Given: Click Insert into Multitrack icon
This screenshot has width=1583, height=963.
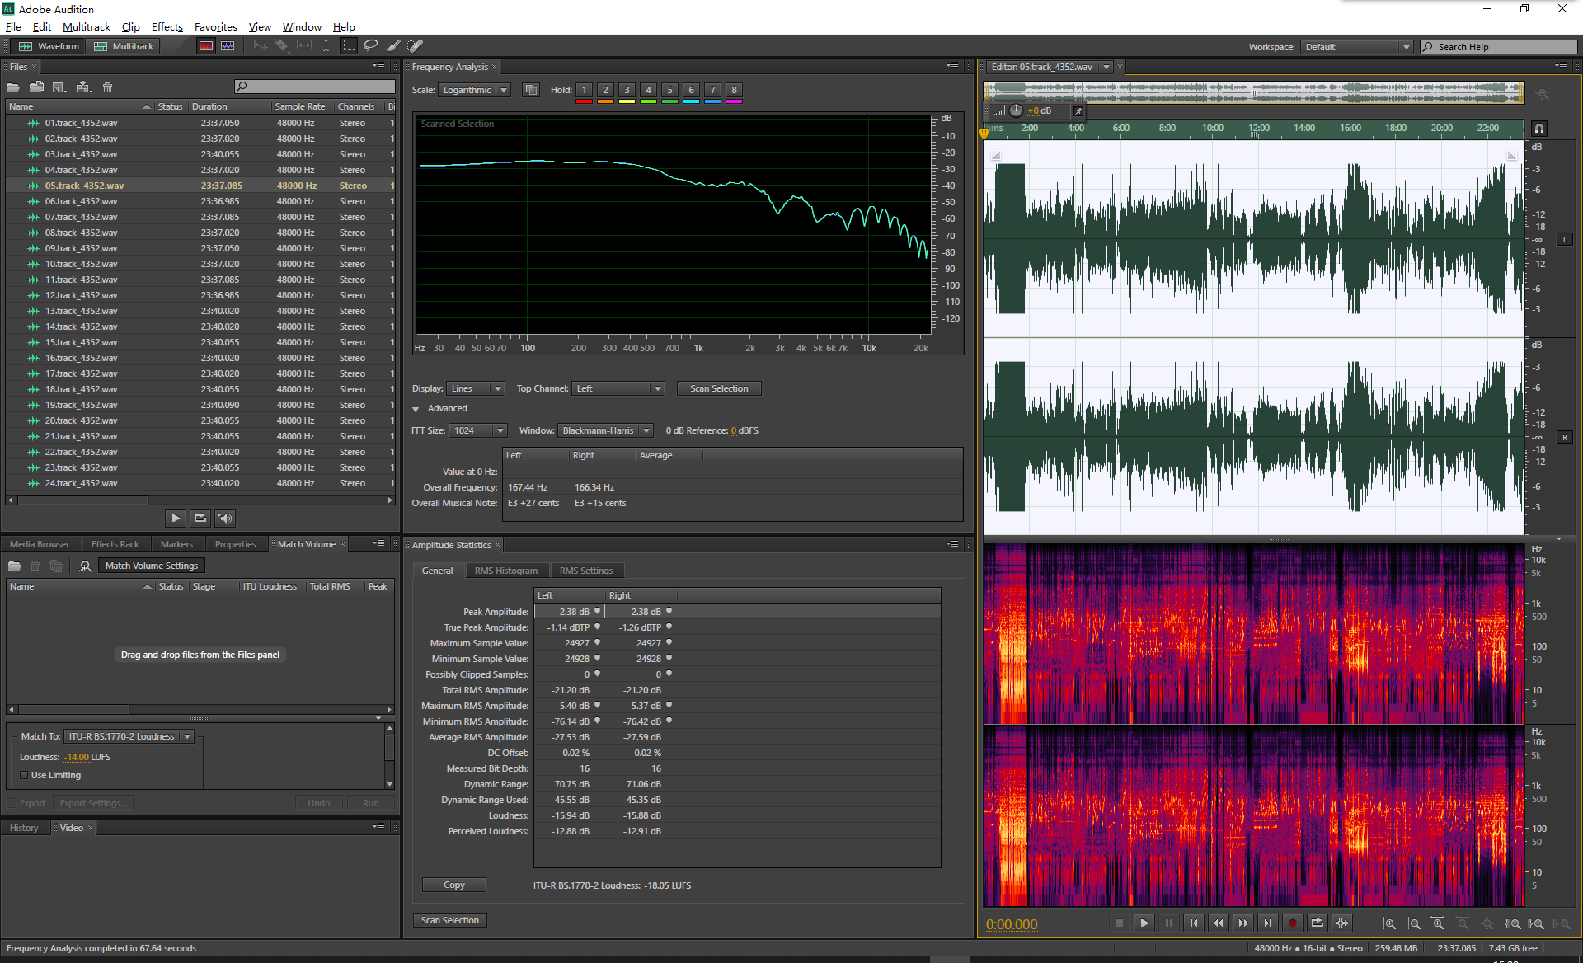Looking at the screenshot, I should click(83, 87).
